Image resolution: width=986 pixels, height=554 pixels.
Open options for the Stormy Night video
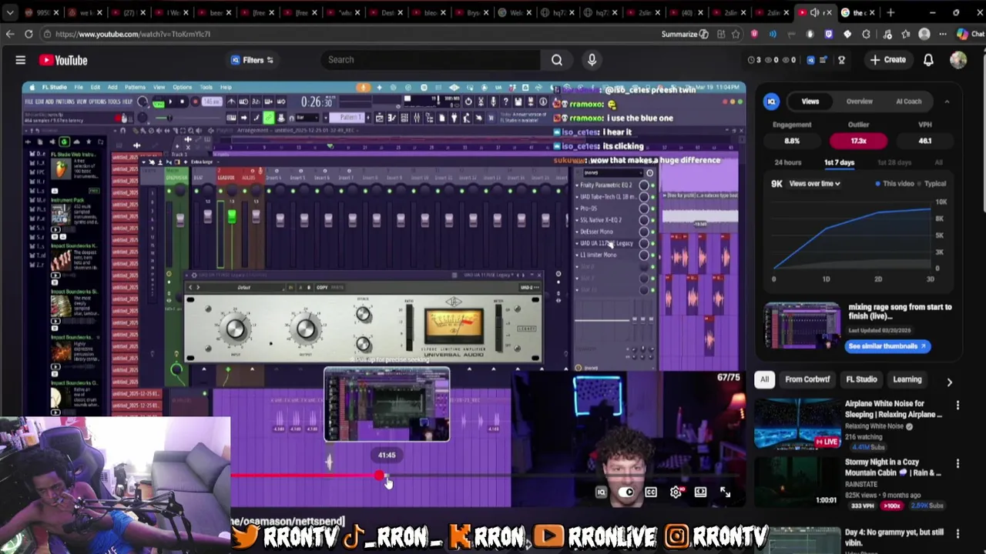pos(957,463)
